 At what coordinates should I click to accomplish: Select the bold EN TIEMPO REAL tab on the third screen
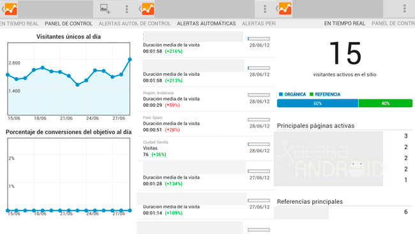pyautogui.click(x=345, y=23)
